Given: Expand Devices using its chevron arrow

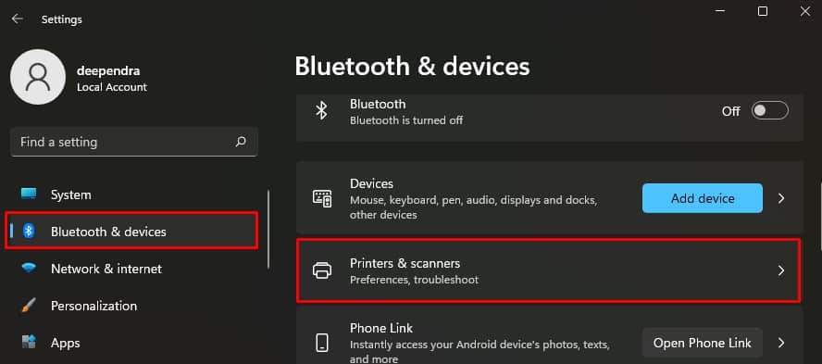Looking at the screenshot, I should pos(781,198).
